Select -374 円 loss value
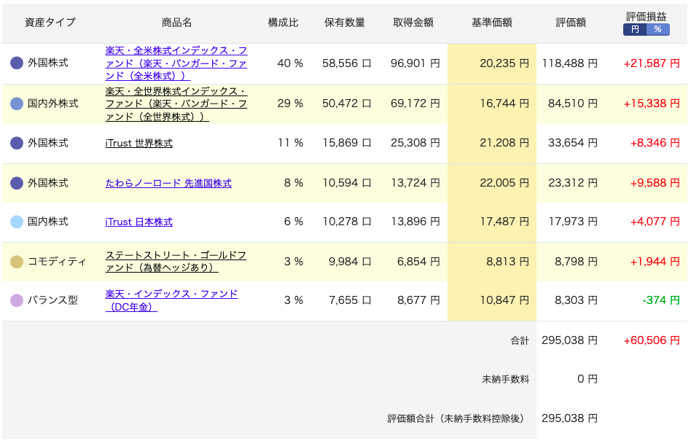 (661, 300)
